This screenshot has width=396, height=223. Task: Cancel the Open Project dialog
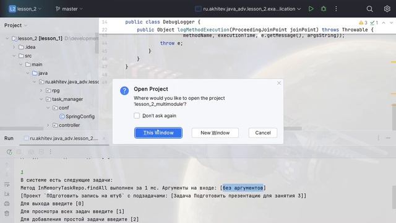tap(262, 133)
